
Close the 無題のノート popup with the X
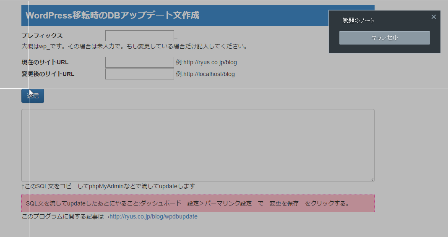434,17
